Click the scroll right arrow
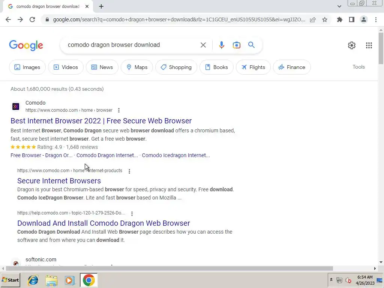Viewport: 384px width, 288px height. (375, 268)
